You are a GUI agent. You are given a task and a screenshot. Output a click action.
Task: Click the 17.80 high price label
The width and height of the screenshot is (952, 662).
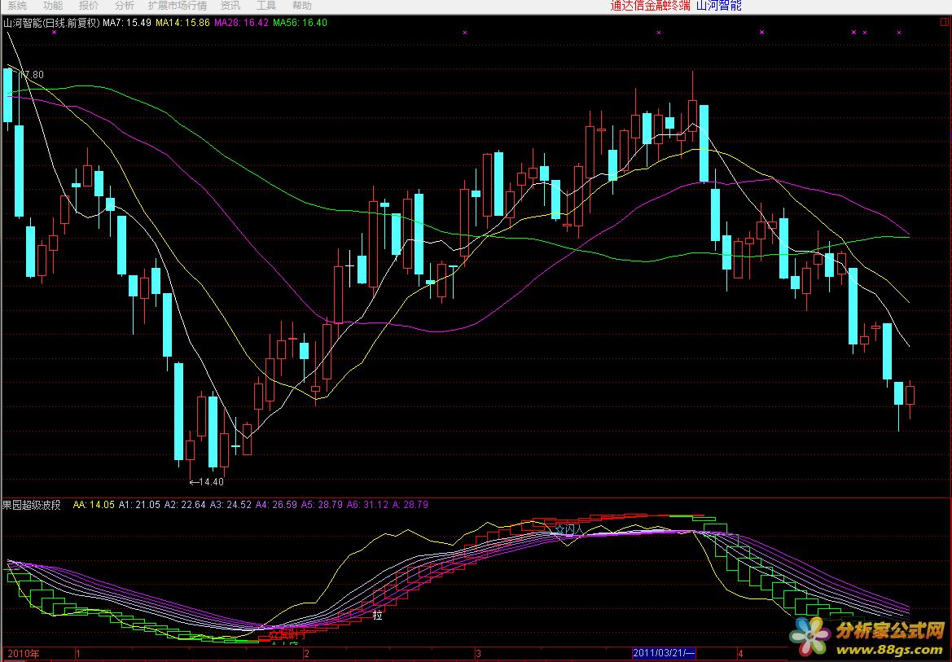[31, 75]
